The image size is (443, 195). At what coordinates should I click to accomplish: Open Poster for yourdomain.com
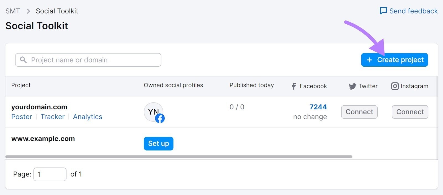click(22, 116)
